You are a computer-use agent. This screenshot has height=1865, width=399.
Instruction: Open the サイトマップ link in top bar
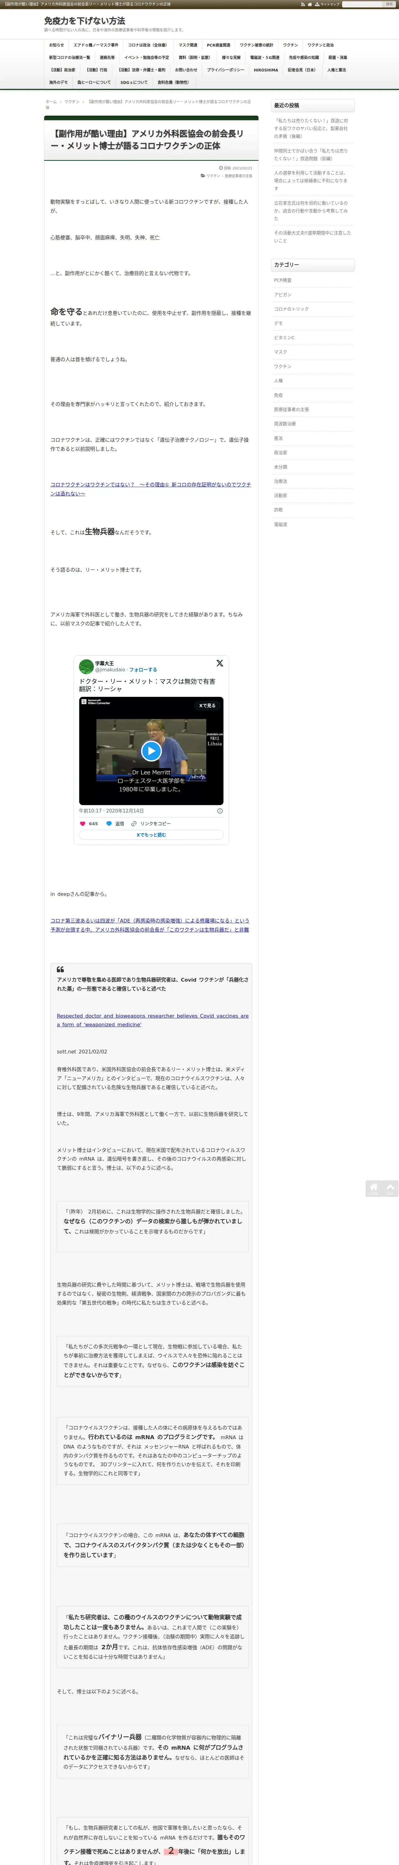(x=327, y=4)
